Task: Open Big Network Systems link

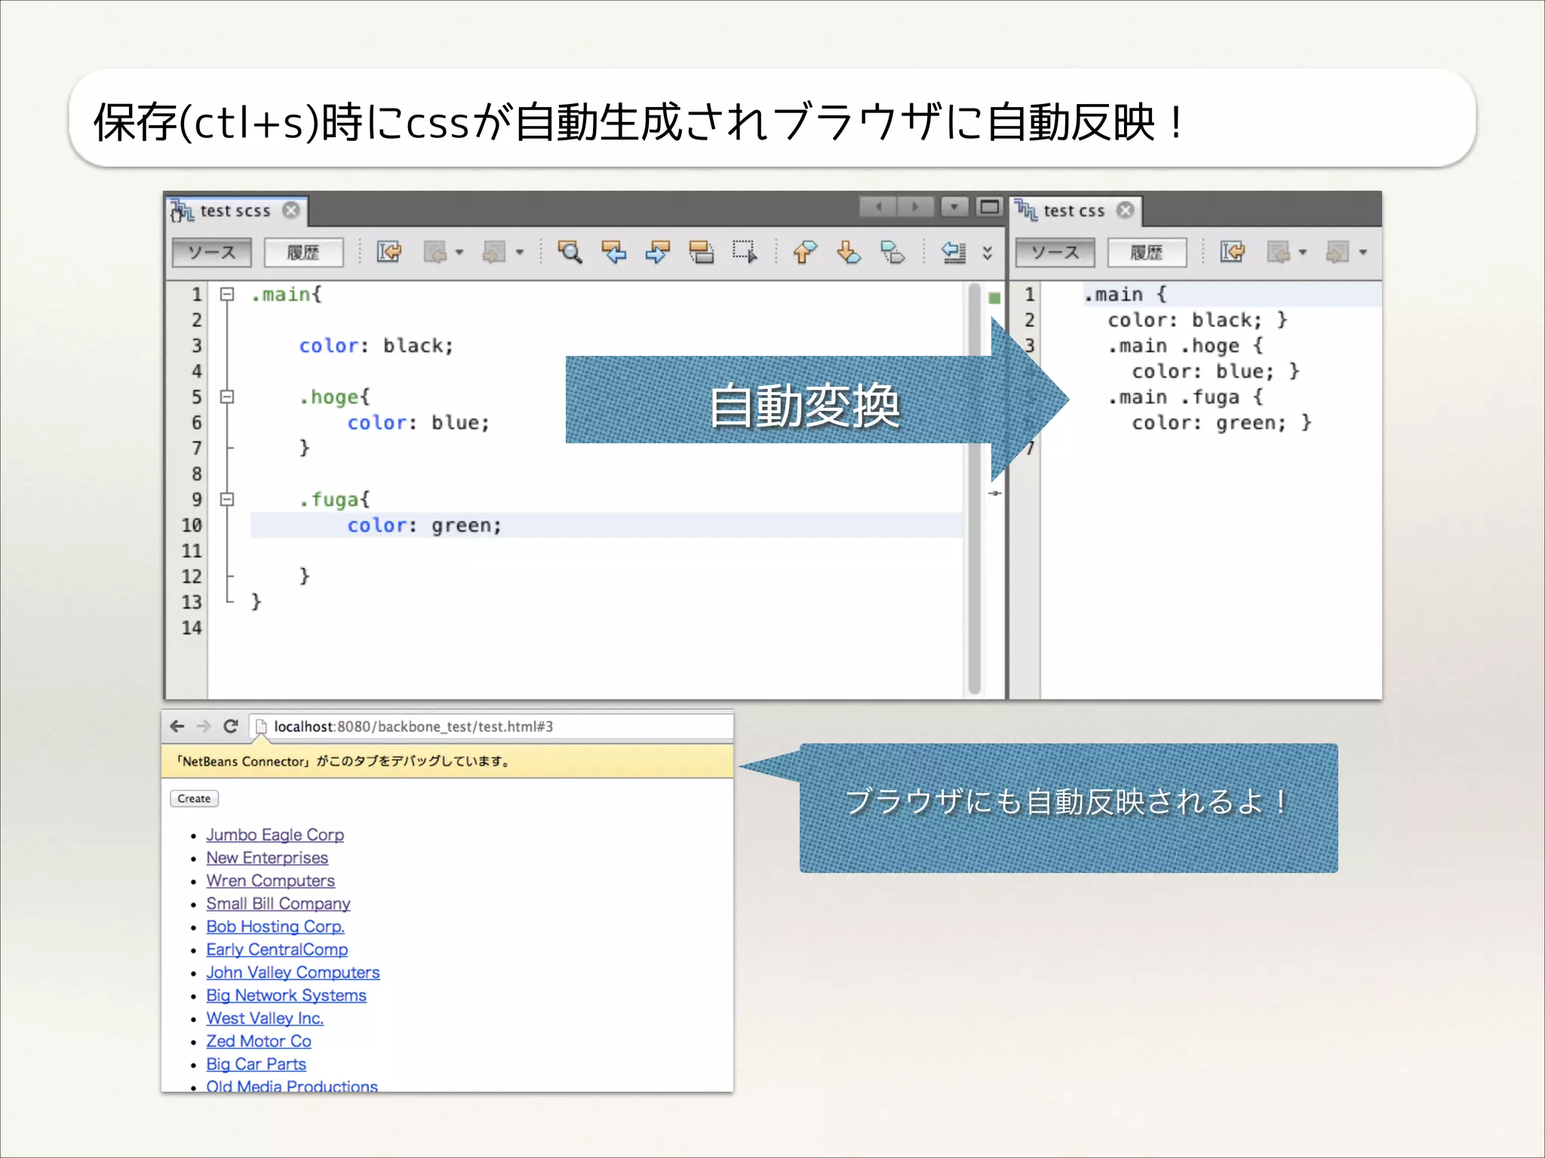Action: pos(287,995)
